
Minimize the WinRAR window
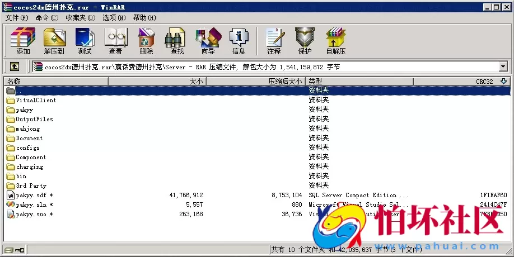(487, 7)
